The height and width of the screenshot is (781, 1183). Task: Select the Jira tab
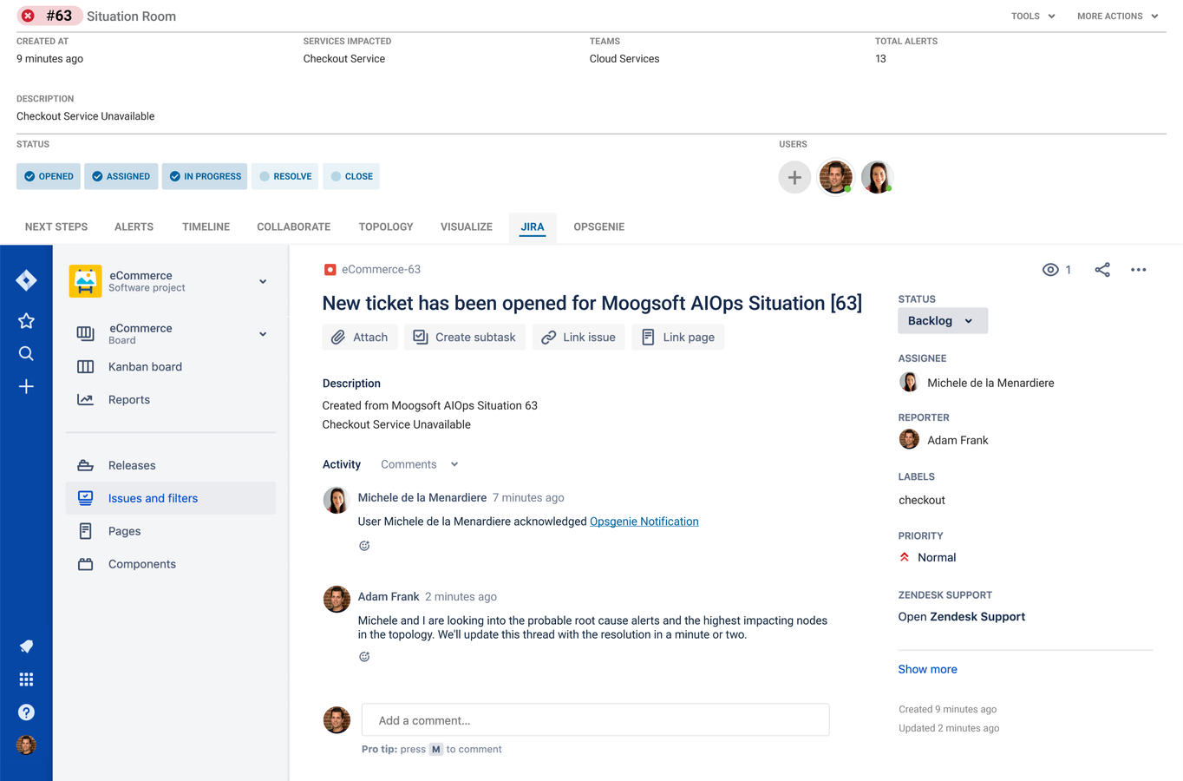[533, 227]
